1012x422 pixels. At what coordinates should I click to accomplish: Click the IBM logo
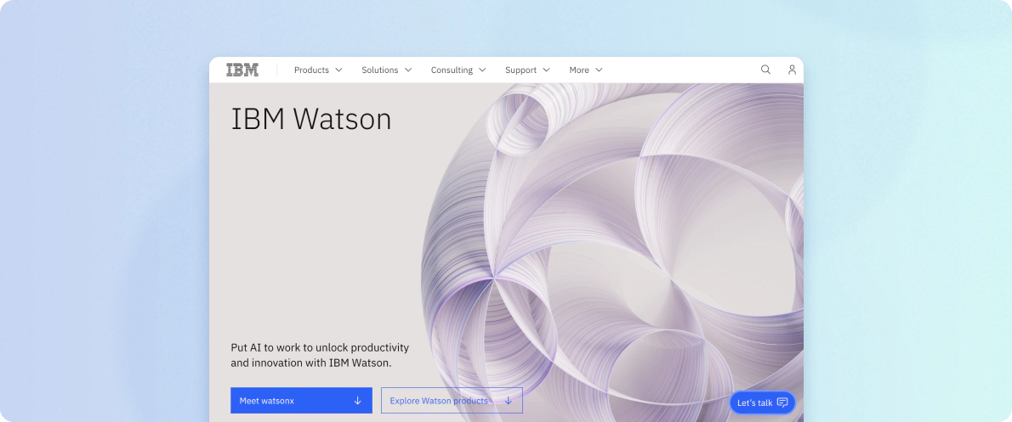click(x=242, y=70)
